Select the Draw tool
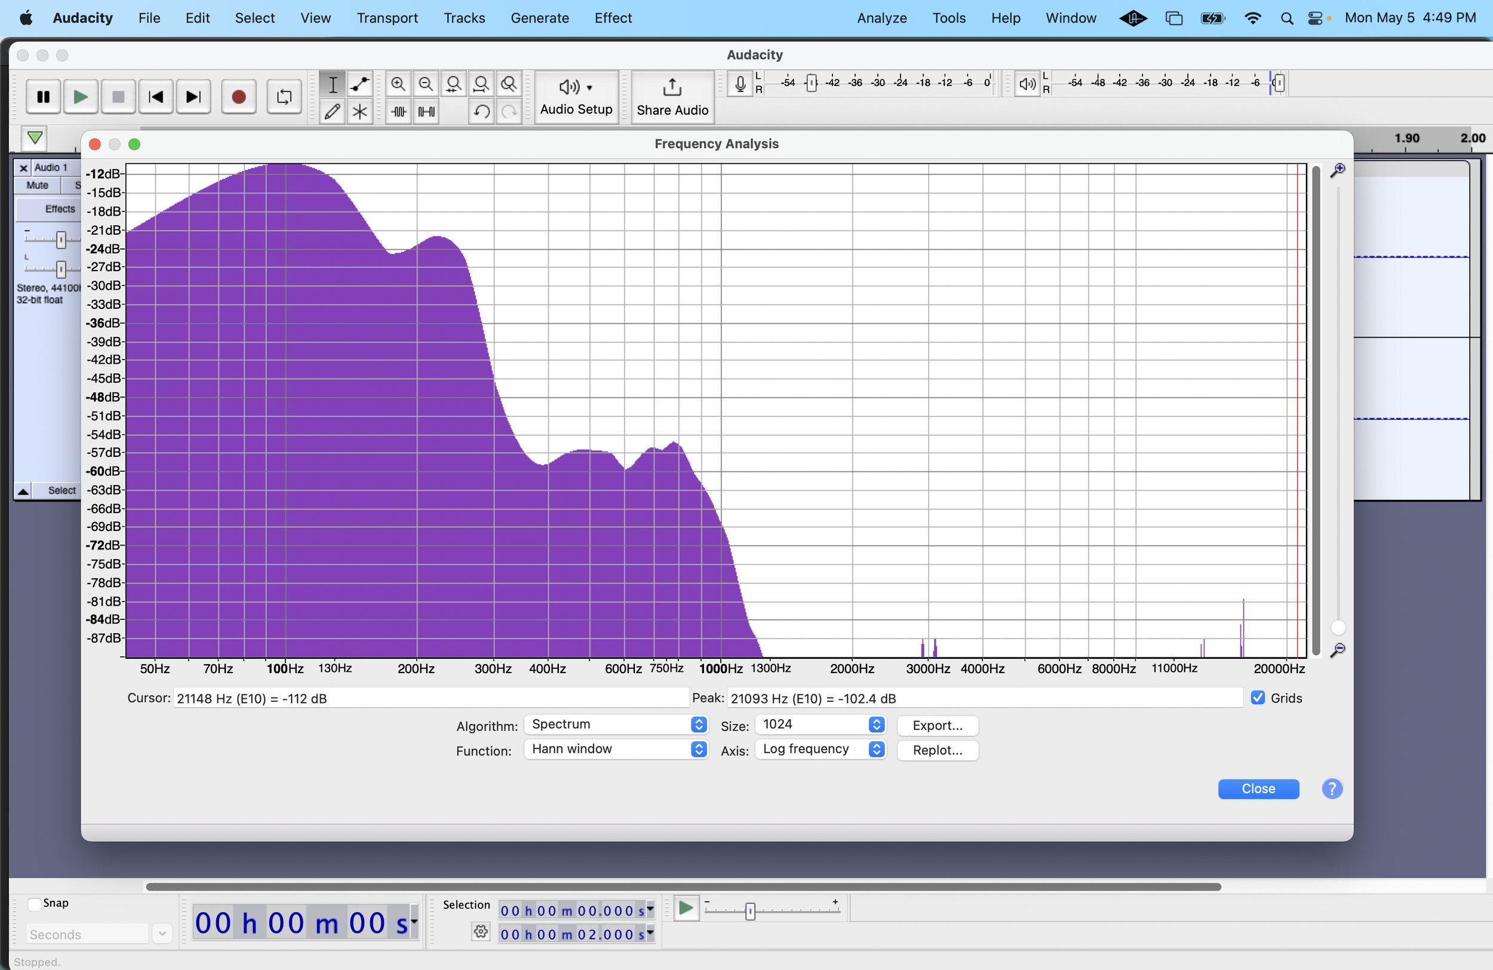 tap(333, 112)
